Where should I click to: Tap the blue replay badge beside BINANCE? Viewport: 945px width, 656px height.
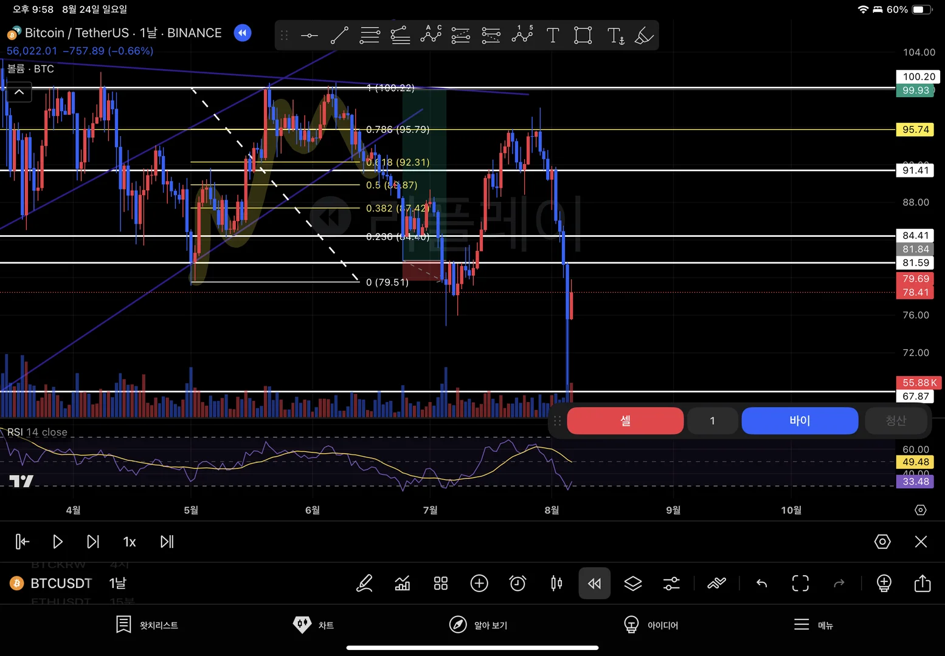[x=243, y=33]
